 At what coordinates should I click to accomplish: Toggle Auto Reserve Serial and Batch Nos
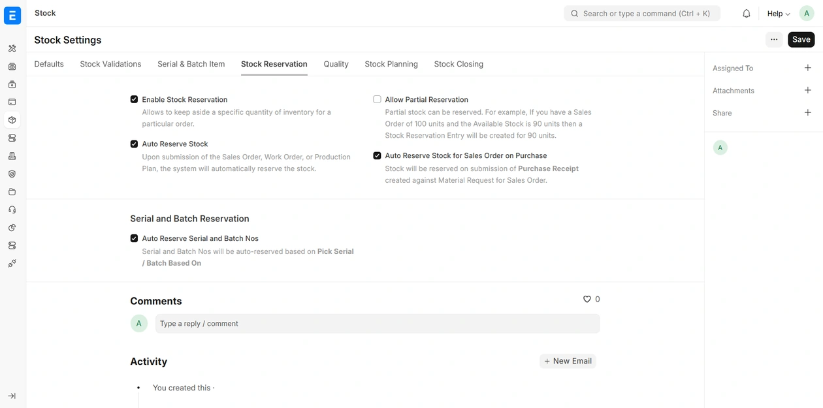[x=134, y=238]
